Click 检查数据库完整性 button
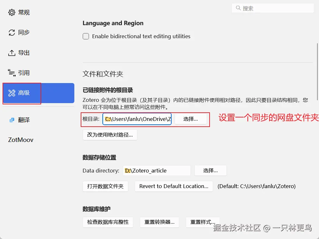The height and width of the screenshot is (239, 319). tap(108, 222)
